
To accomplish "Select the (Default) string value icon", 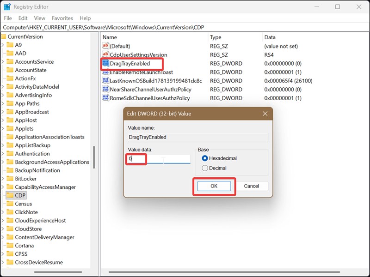I will coord(105,46).
